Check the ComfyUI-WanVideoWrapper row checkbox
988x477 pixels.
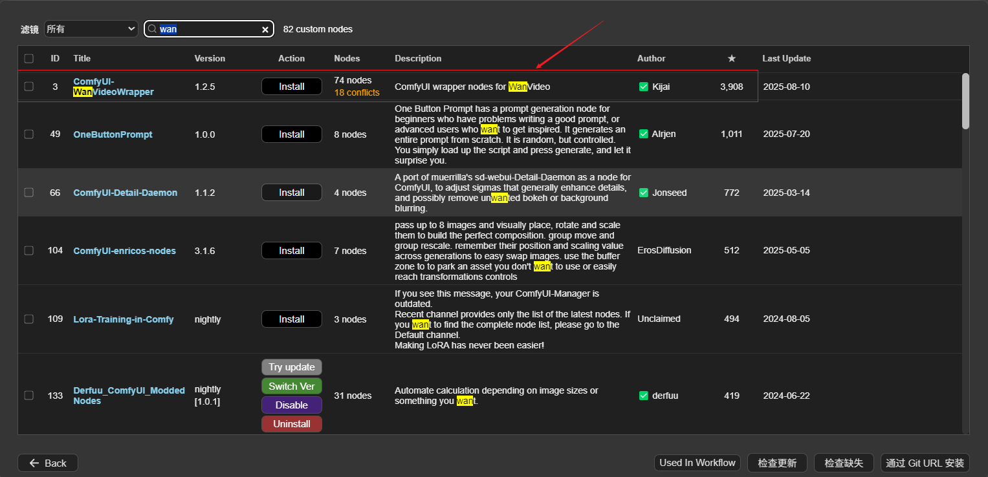pos(28,87)
